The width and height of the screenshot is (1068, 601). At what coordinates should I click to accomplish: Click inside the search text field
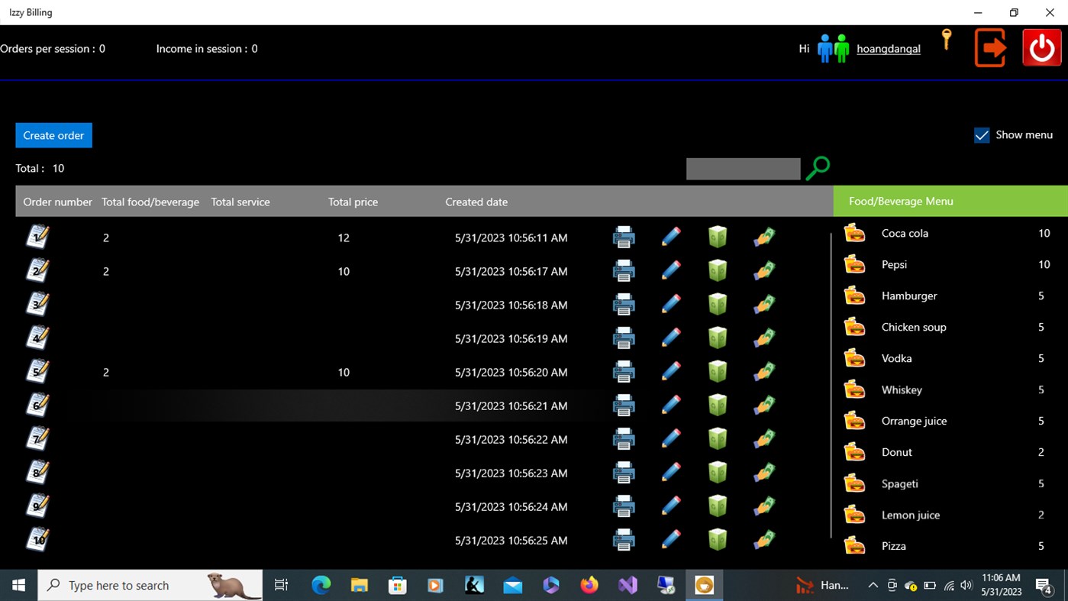[742, 168]
